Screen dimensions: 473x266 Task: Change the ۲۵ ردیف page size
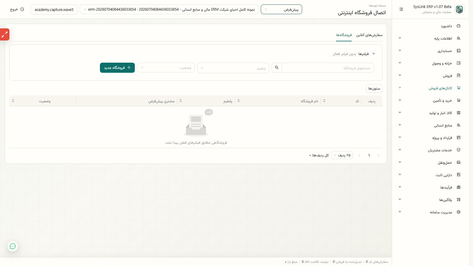click(342, 155)
